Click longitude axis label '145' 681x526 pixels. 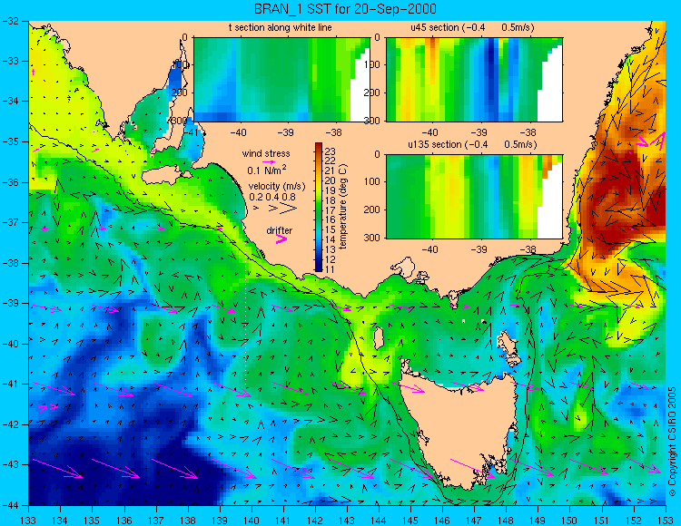pyautogui.click(x=410, y=520)
